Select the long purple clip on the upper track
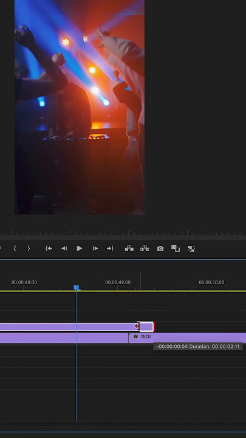 (69, 327)
